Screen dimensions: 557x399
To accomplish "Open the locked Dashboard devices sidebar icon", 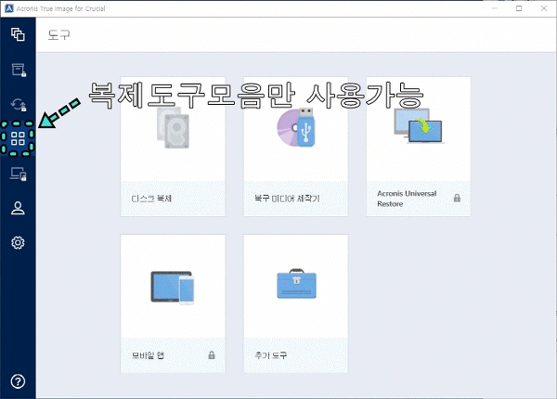I will 19,174.
